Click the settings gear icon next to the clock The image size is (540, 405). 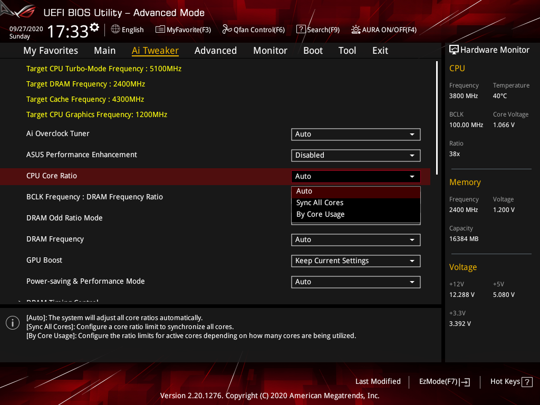(94, 27)
